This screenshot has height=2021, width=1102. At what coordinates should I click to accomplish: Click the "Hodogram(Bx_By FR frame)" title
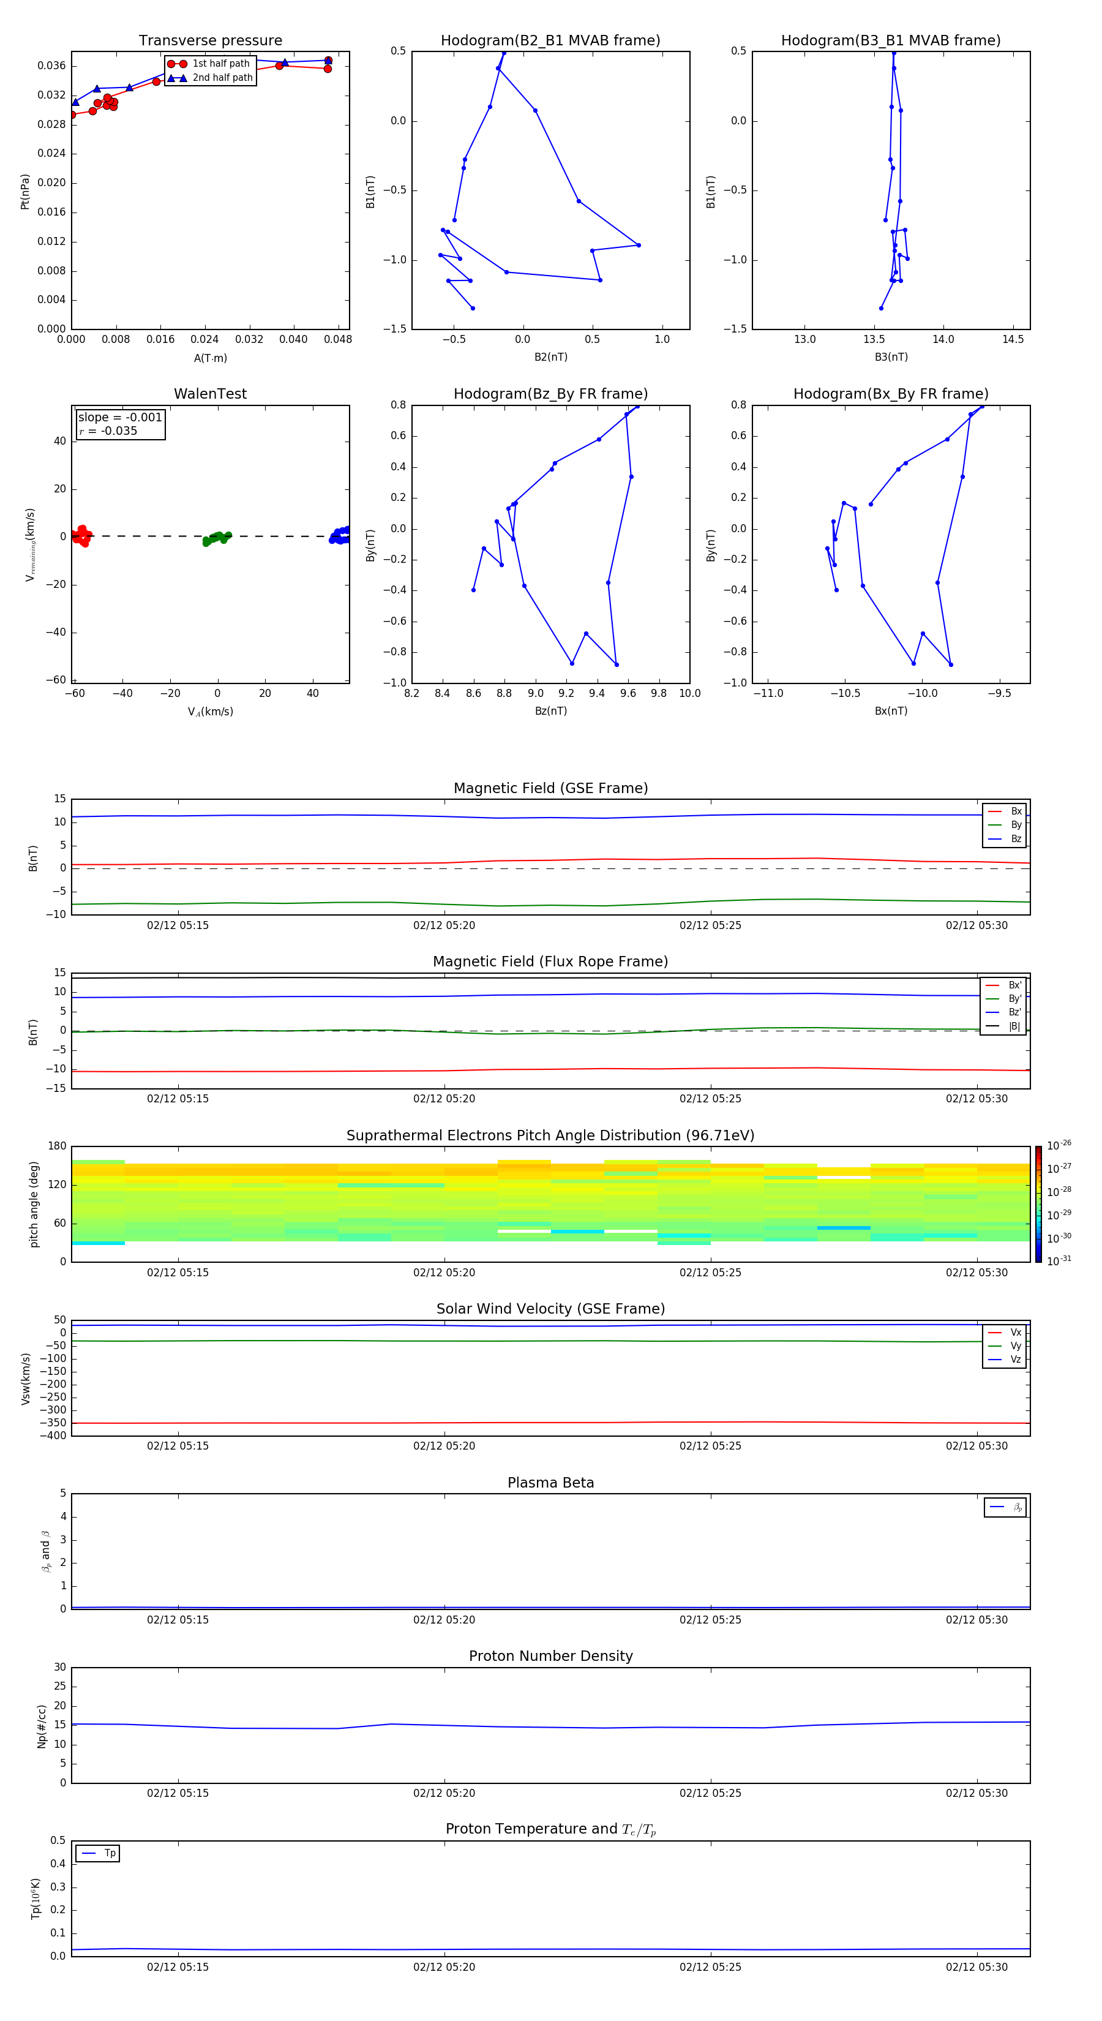[x=891, y=394]
